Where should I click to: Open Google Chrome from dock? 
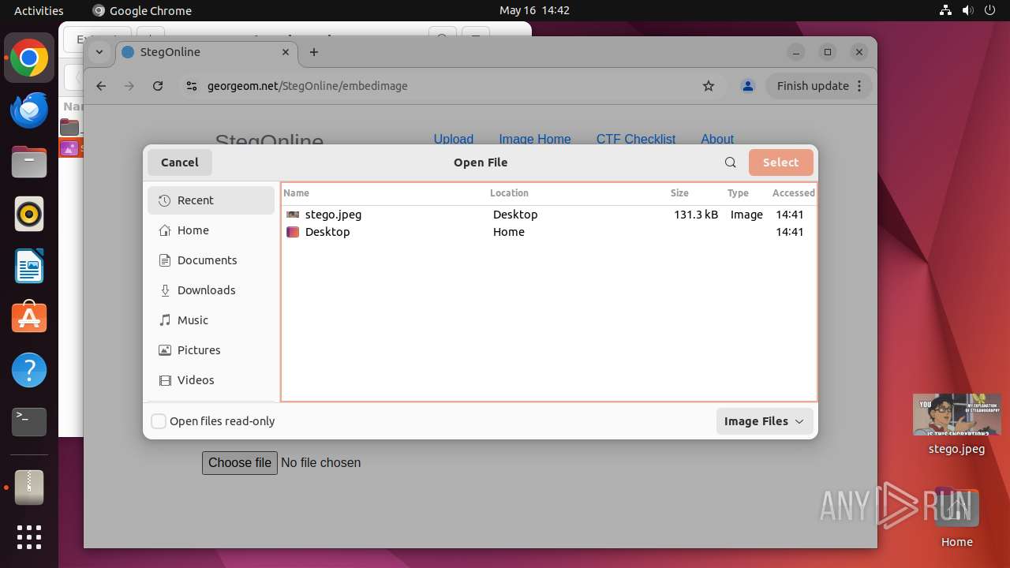(x=29, y=58)
